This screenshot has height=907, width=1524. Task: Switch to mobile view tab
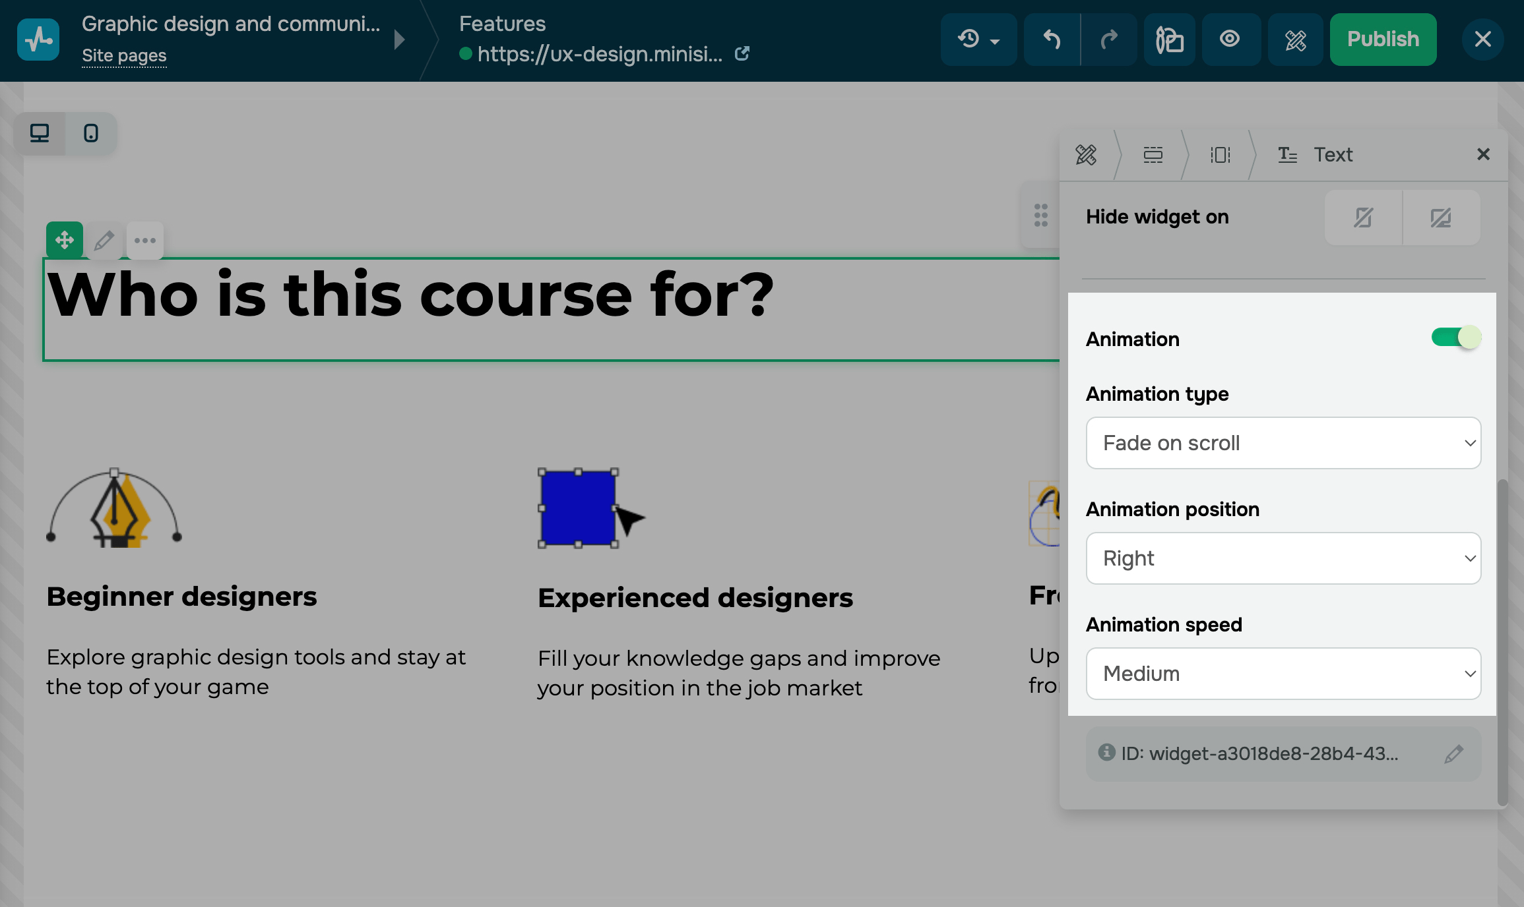(x=91, y=134)
